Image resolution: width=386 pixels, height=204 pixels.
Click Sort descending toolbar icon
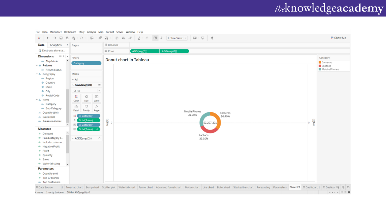[x=130, y=38]
